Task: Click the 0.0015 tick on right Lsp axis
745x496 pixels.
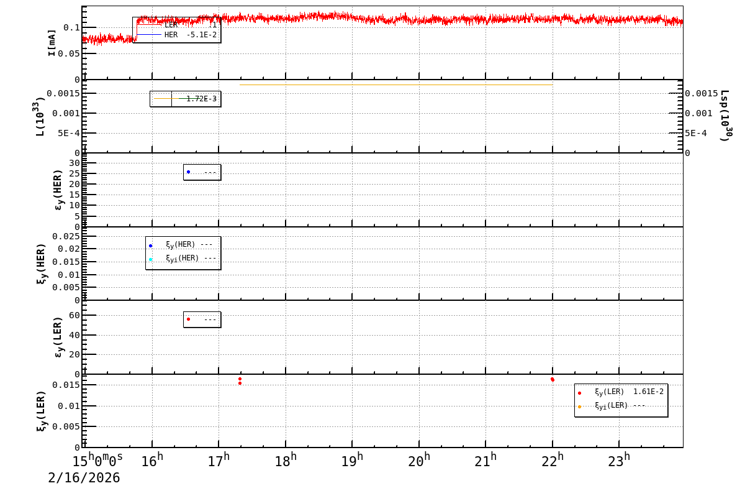Action: (702, 93)
